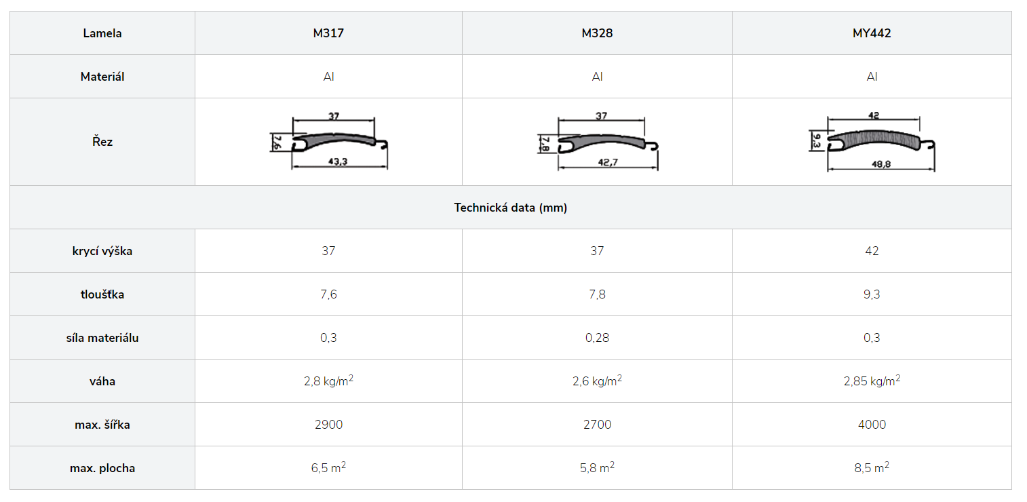Click the max. šířka value 2900
Image resolution: width=1027 pixels, height=502 pixels.
(328, 425)
